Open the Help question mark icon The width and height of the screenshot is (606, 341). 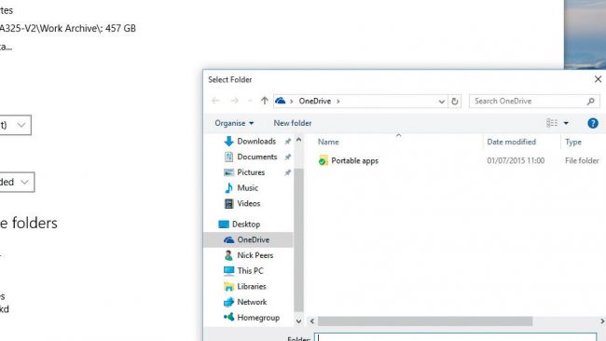click(593, 123)
